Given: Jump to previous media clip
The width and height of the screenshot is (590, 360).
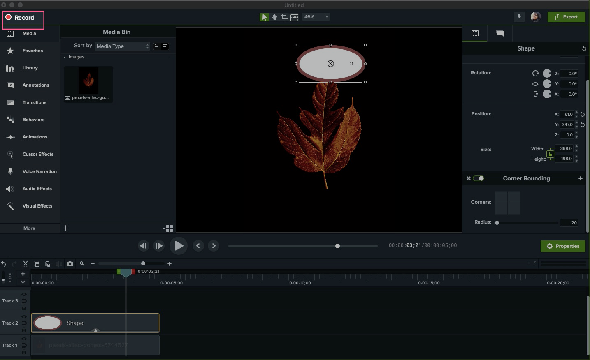Looking at the screenshot, I should coord(198,246).
